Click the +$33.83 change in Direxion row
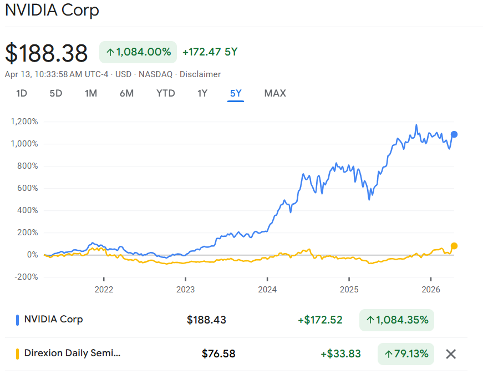Viewport: 483px width, 374px height. tap(340, 353)
